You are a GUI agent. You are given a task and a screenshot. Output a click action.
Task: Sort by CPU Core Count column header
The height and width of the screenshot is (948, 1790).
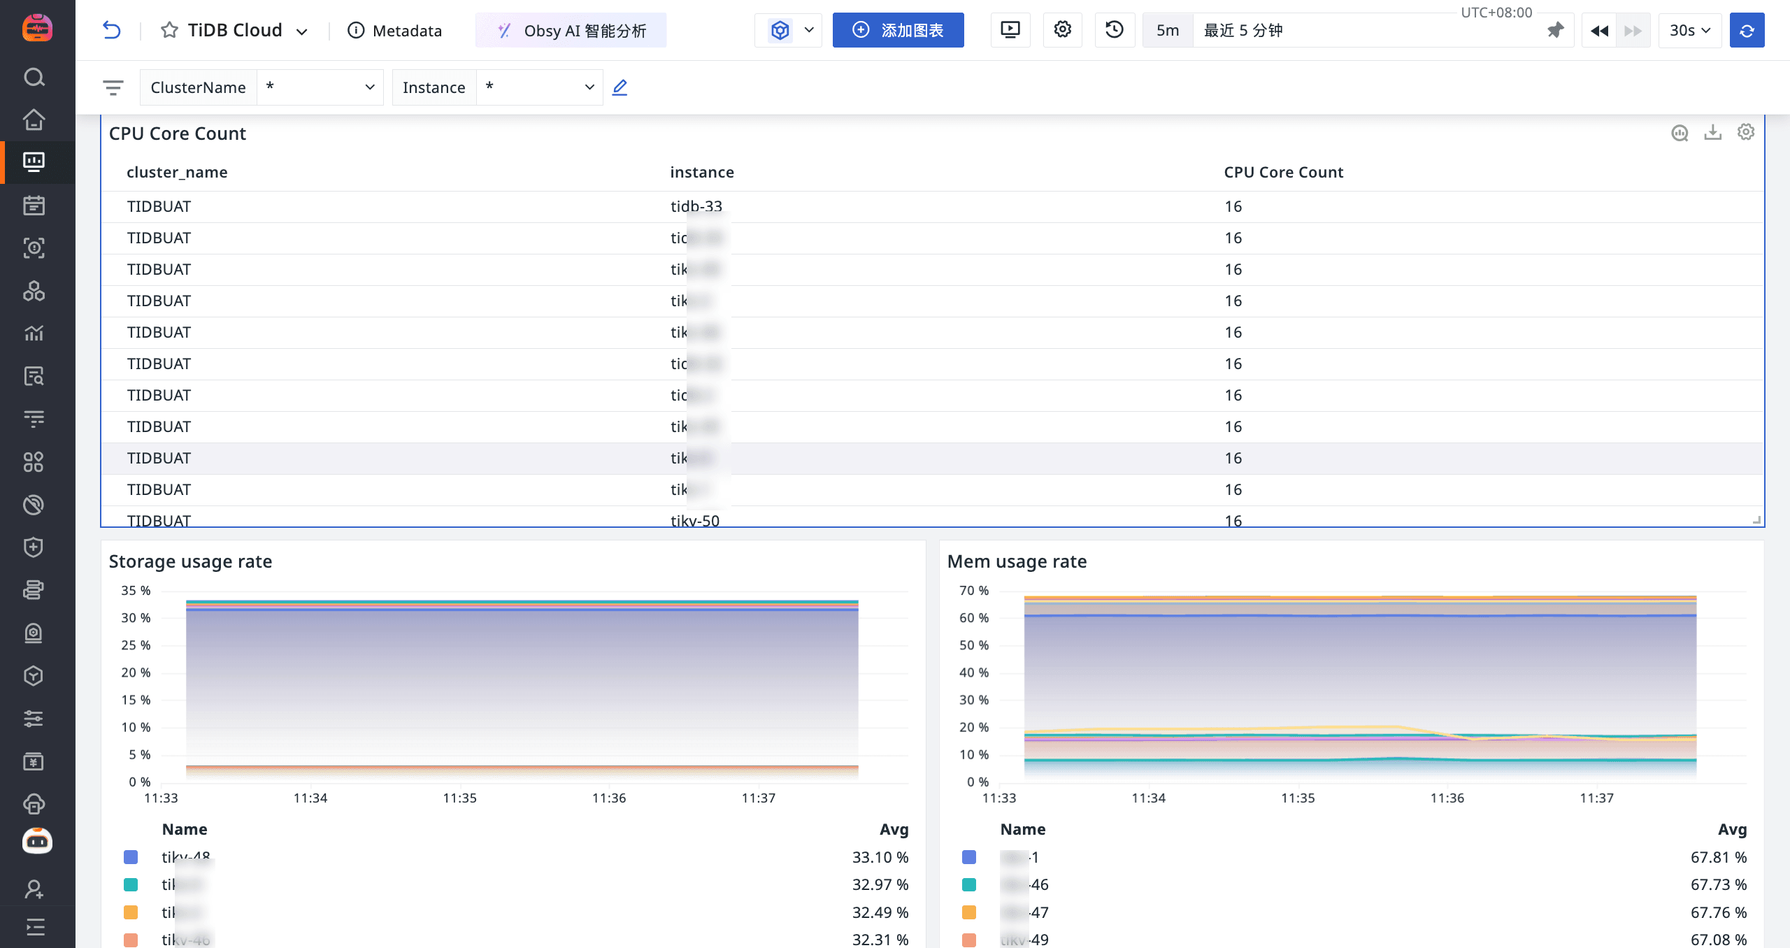click(x=1283, y=172)
